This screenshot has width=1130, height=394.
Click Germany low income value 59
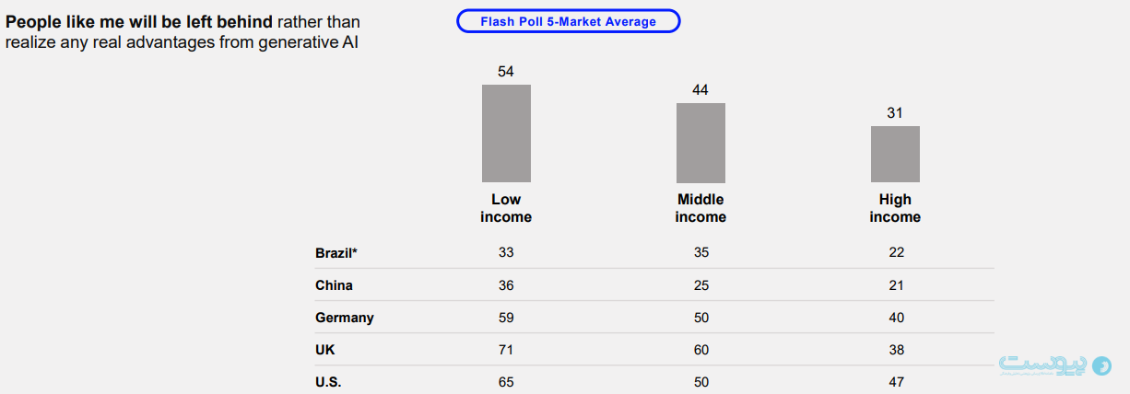[x=506, y=318]
